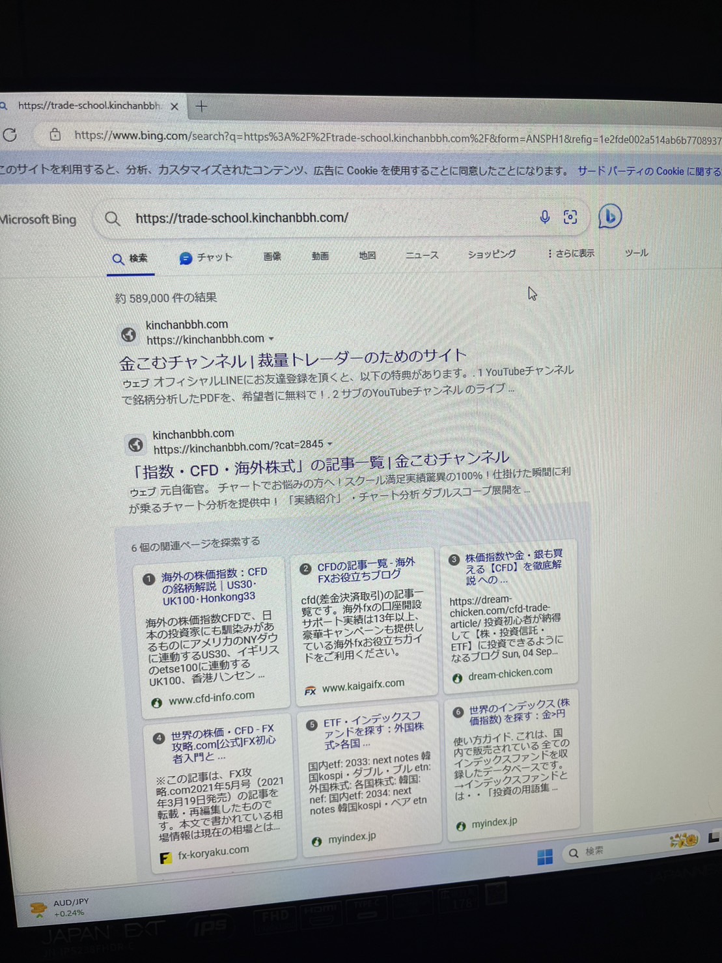Click the 6 個の関連ページを探索する heading
Screen dimensions: 722x963
point(195,544)
